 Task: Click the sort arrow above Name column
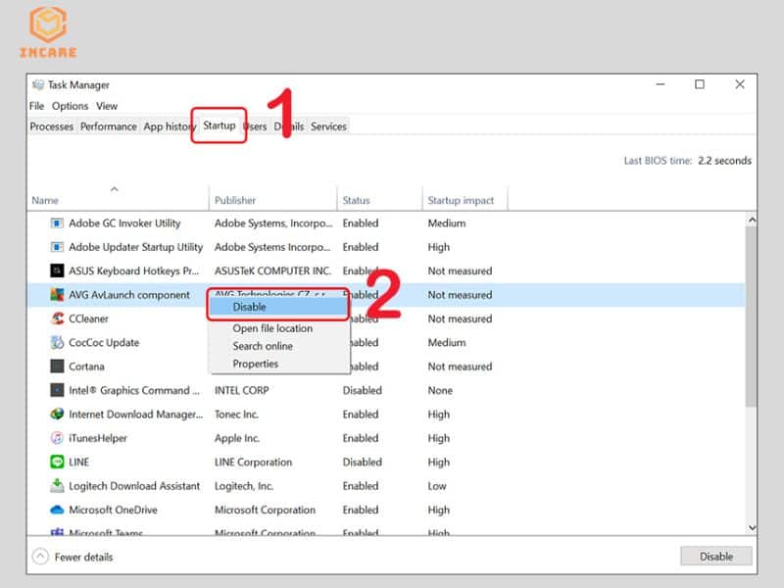tap(114, 189)
